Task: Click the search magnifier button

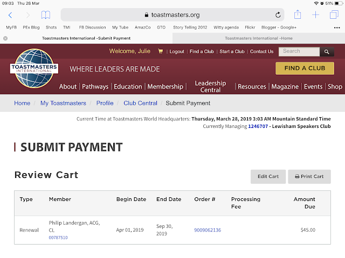Action: [327, 52]
